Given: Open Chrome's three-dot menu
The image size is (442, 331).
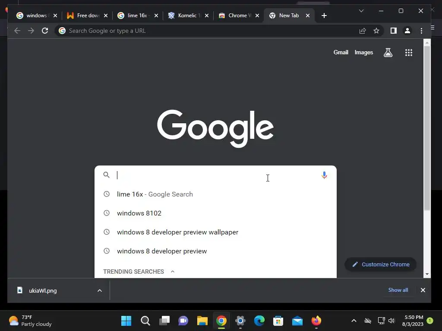Looking at the screenshot, I should tap(421, 31).
